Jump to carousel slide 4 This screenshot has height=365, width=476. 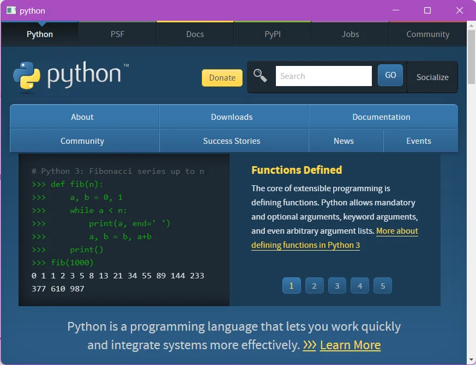[x=360, y=285]
